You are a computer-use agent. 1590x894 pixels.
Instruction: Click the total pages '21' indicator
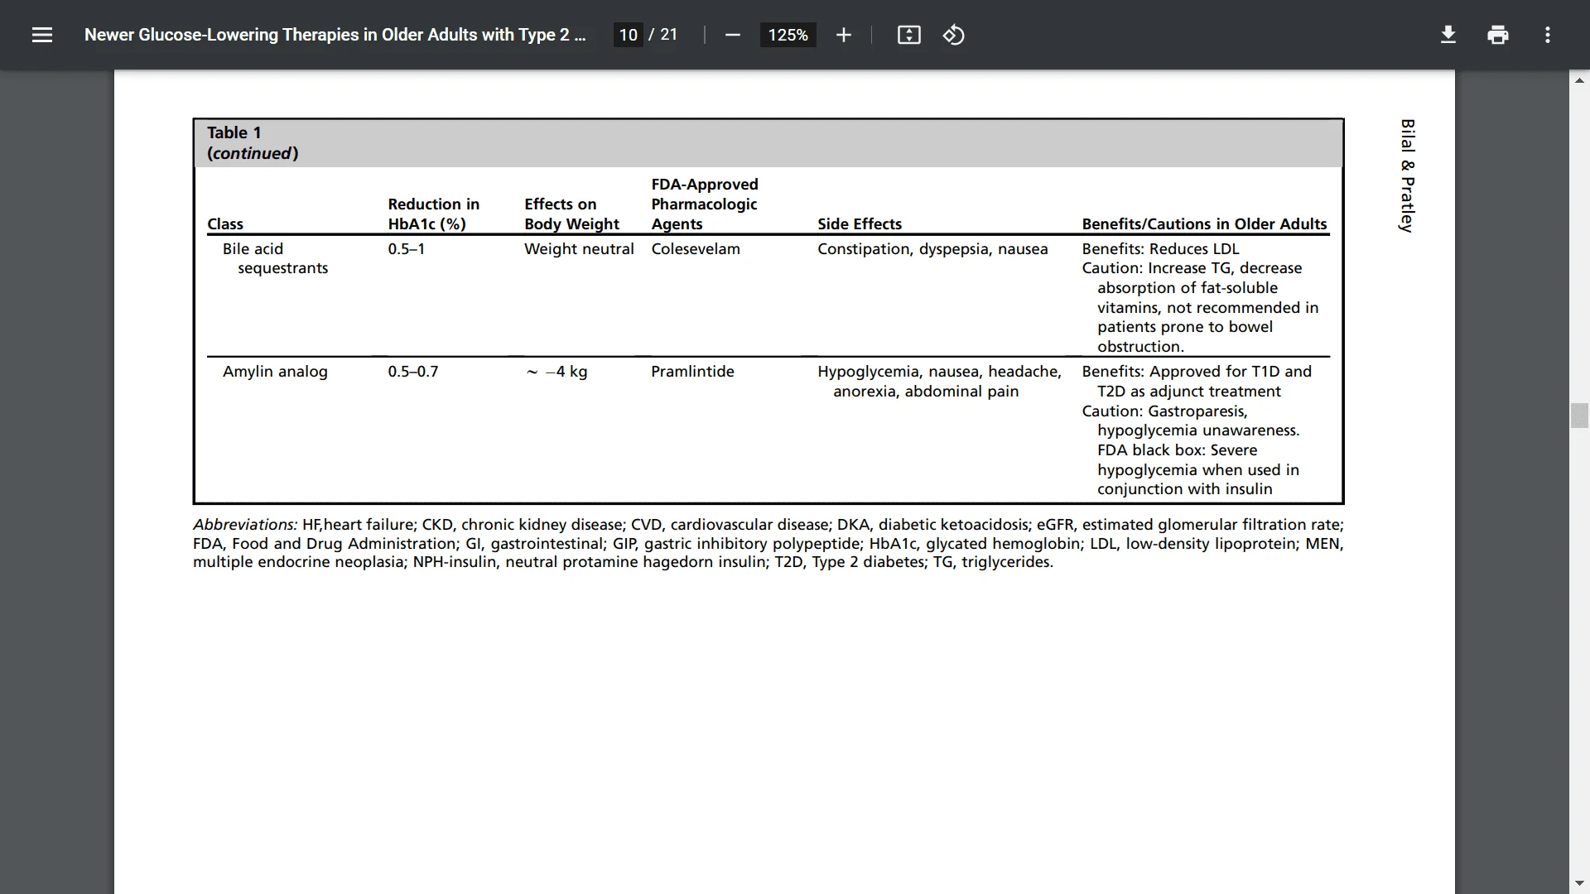(668, 35)
